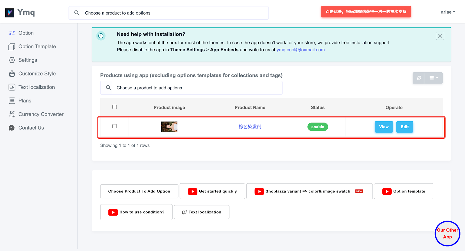Open the ariae account dropdown
This screenshot has width=465, height=251.
click(x=448, y=12)
